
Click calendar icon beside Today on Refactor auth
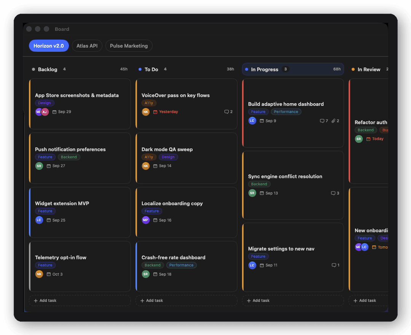click(368, 139)
